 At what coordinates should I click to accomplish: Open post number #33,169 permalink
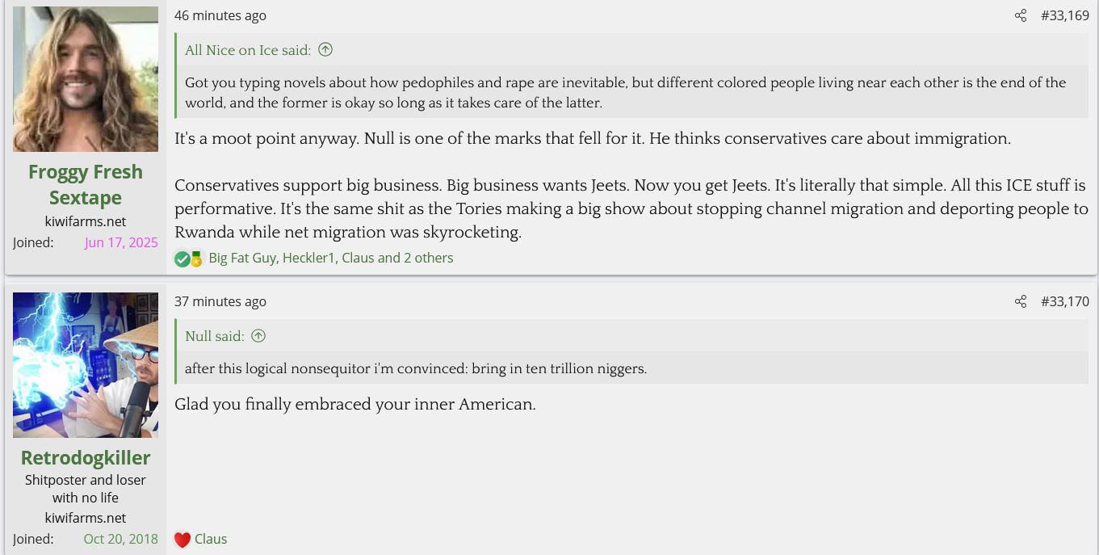click(1064, 15)
